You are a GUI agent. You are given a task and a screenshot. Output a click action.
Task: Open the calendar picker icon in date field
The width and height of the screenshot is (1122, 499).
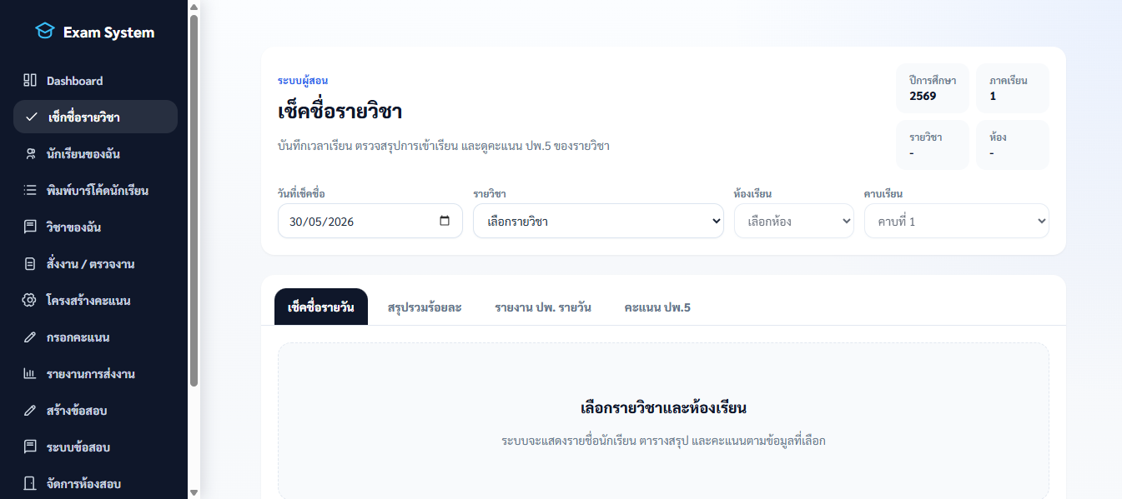pos(445,222)
